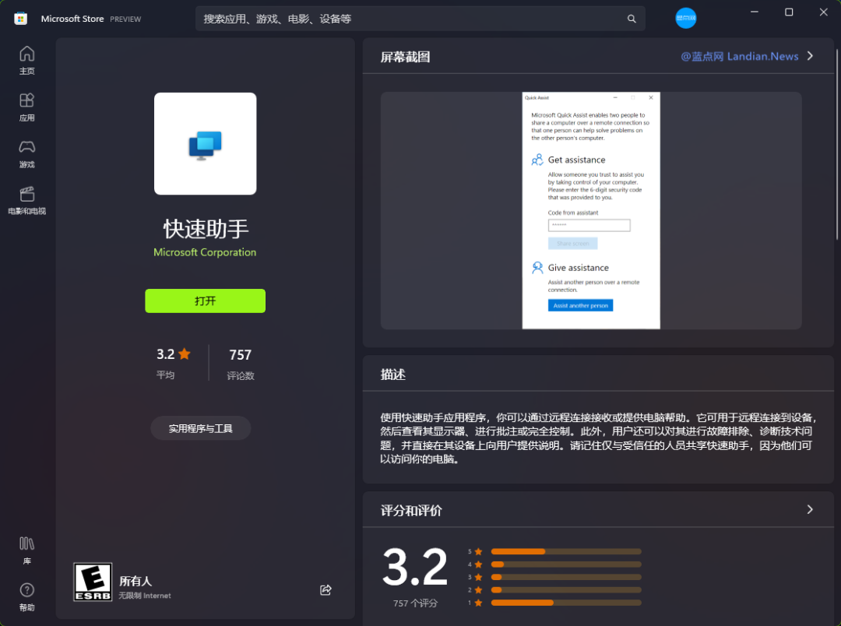This screenshot has width=841, height=626.
Task: Open Movies & TV (电影和电视) section
Action: click(x=26, y=201)
